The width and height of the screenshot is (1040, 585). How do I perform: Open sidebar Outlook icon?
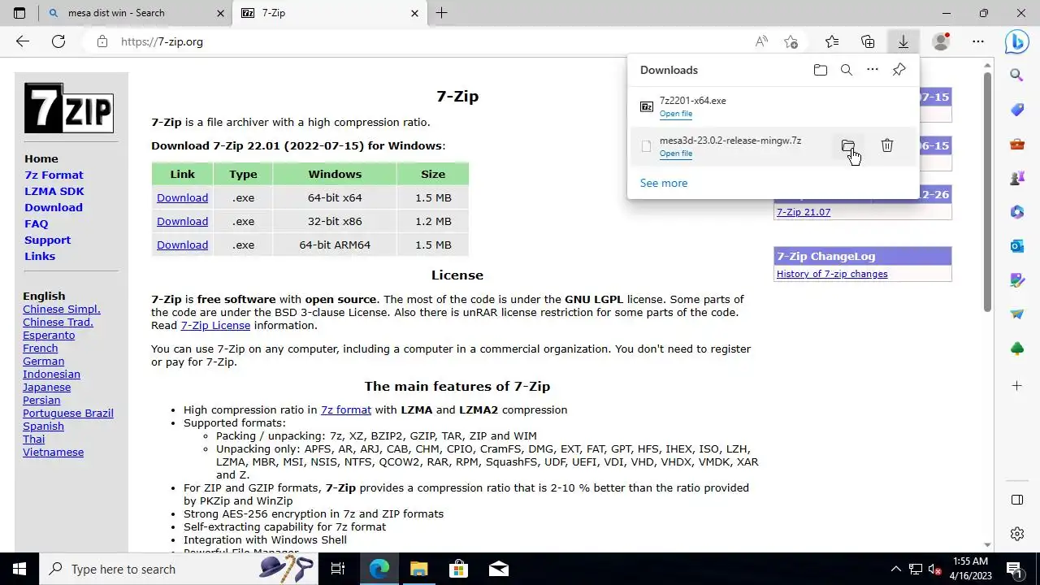1017,245
